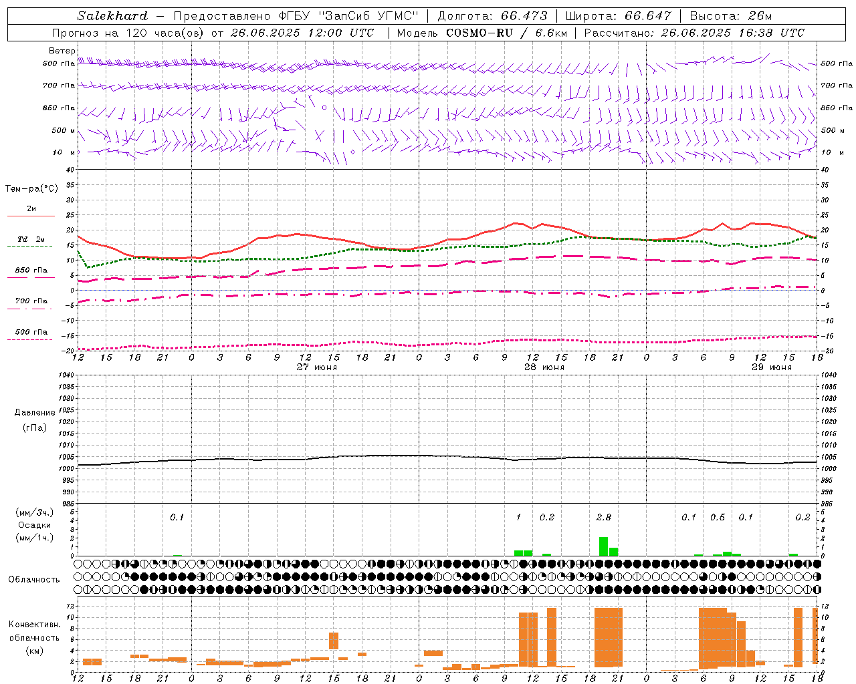
Task: Click the "(мм/1ч.)" hourly precipitation unit label
Action: pyautogui.click(x=35, y=538)
